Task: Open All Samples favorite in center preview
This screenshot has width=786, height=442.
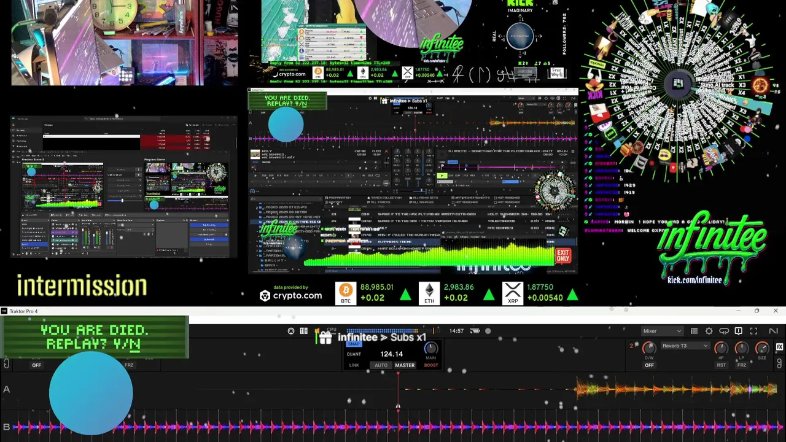Action: [x=422, y=202]
